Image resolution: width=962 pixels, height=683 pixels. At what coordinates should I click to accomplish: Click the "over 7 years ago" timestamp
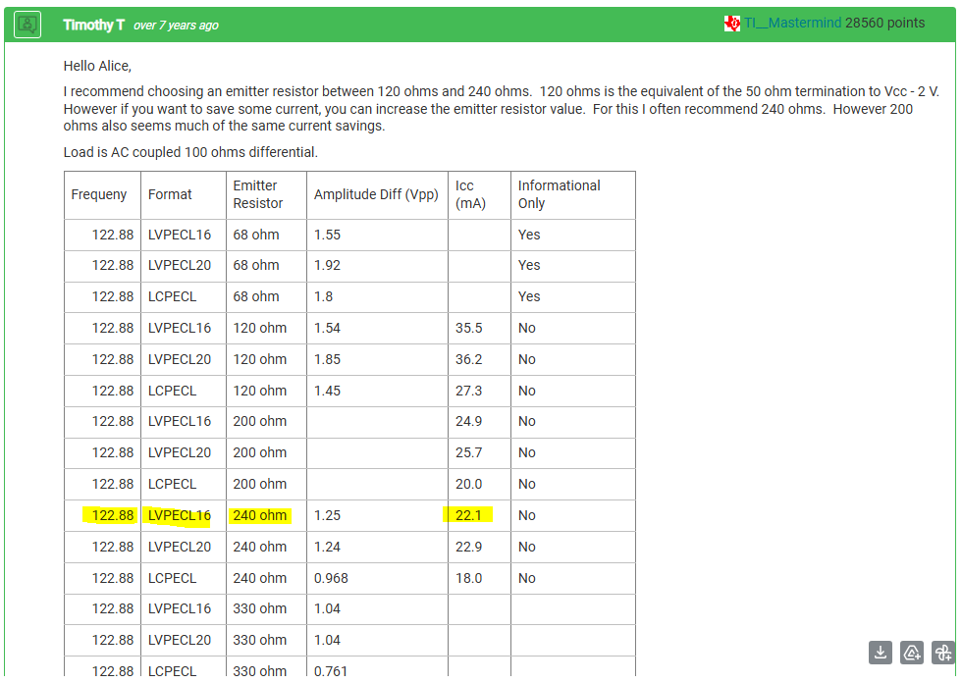point(176,26)
